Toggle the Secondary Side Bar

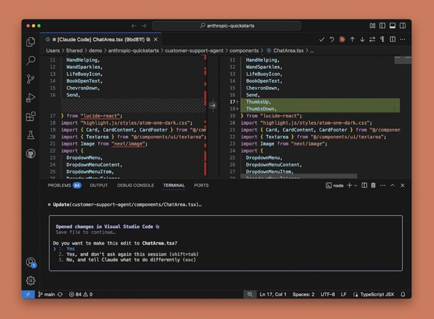403,26
